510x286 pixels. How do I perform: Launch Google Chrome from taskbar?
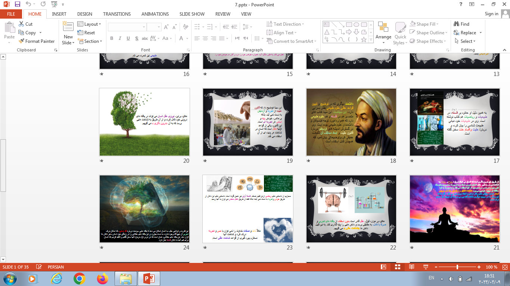79,278
